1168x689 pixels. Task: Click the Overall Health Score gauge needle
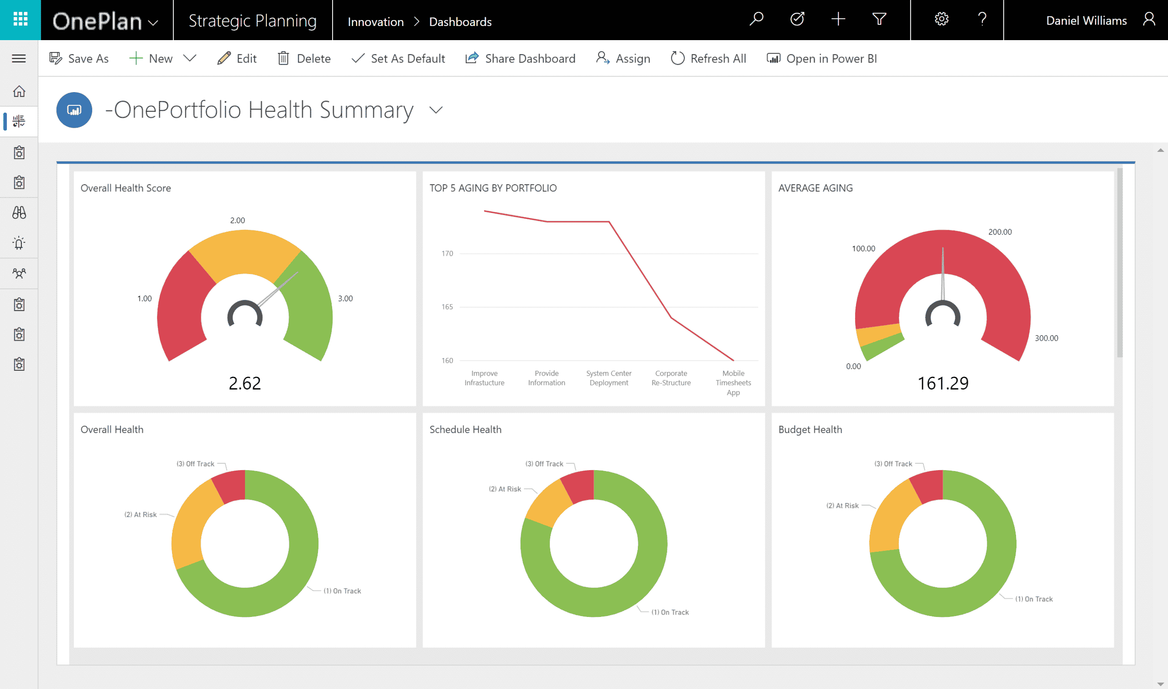coord(278,289)
